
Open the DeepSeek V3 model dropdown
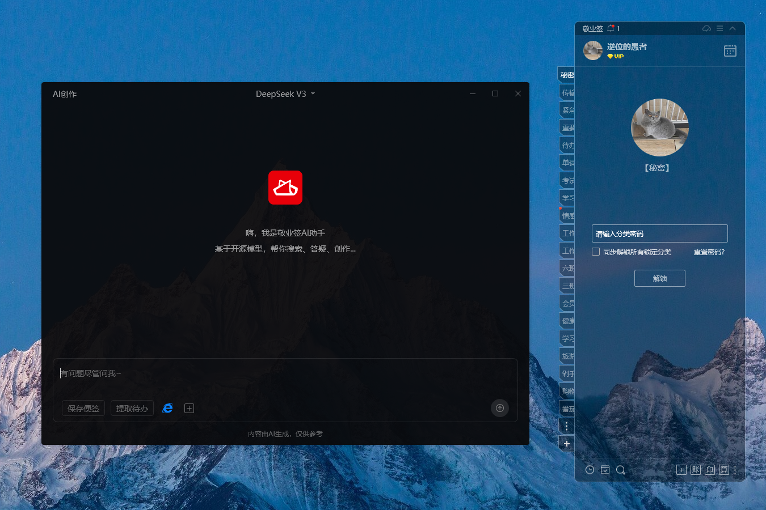285,93
